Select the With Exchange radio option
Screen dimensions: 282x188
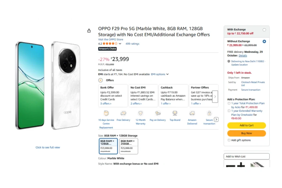(264, 30)
